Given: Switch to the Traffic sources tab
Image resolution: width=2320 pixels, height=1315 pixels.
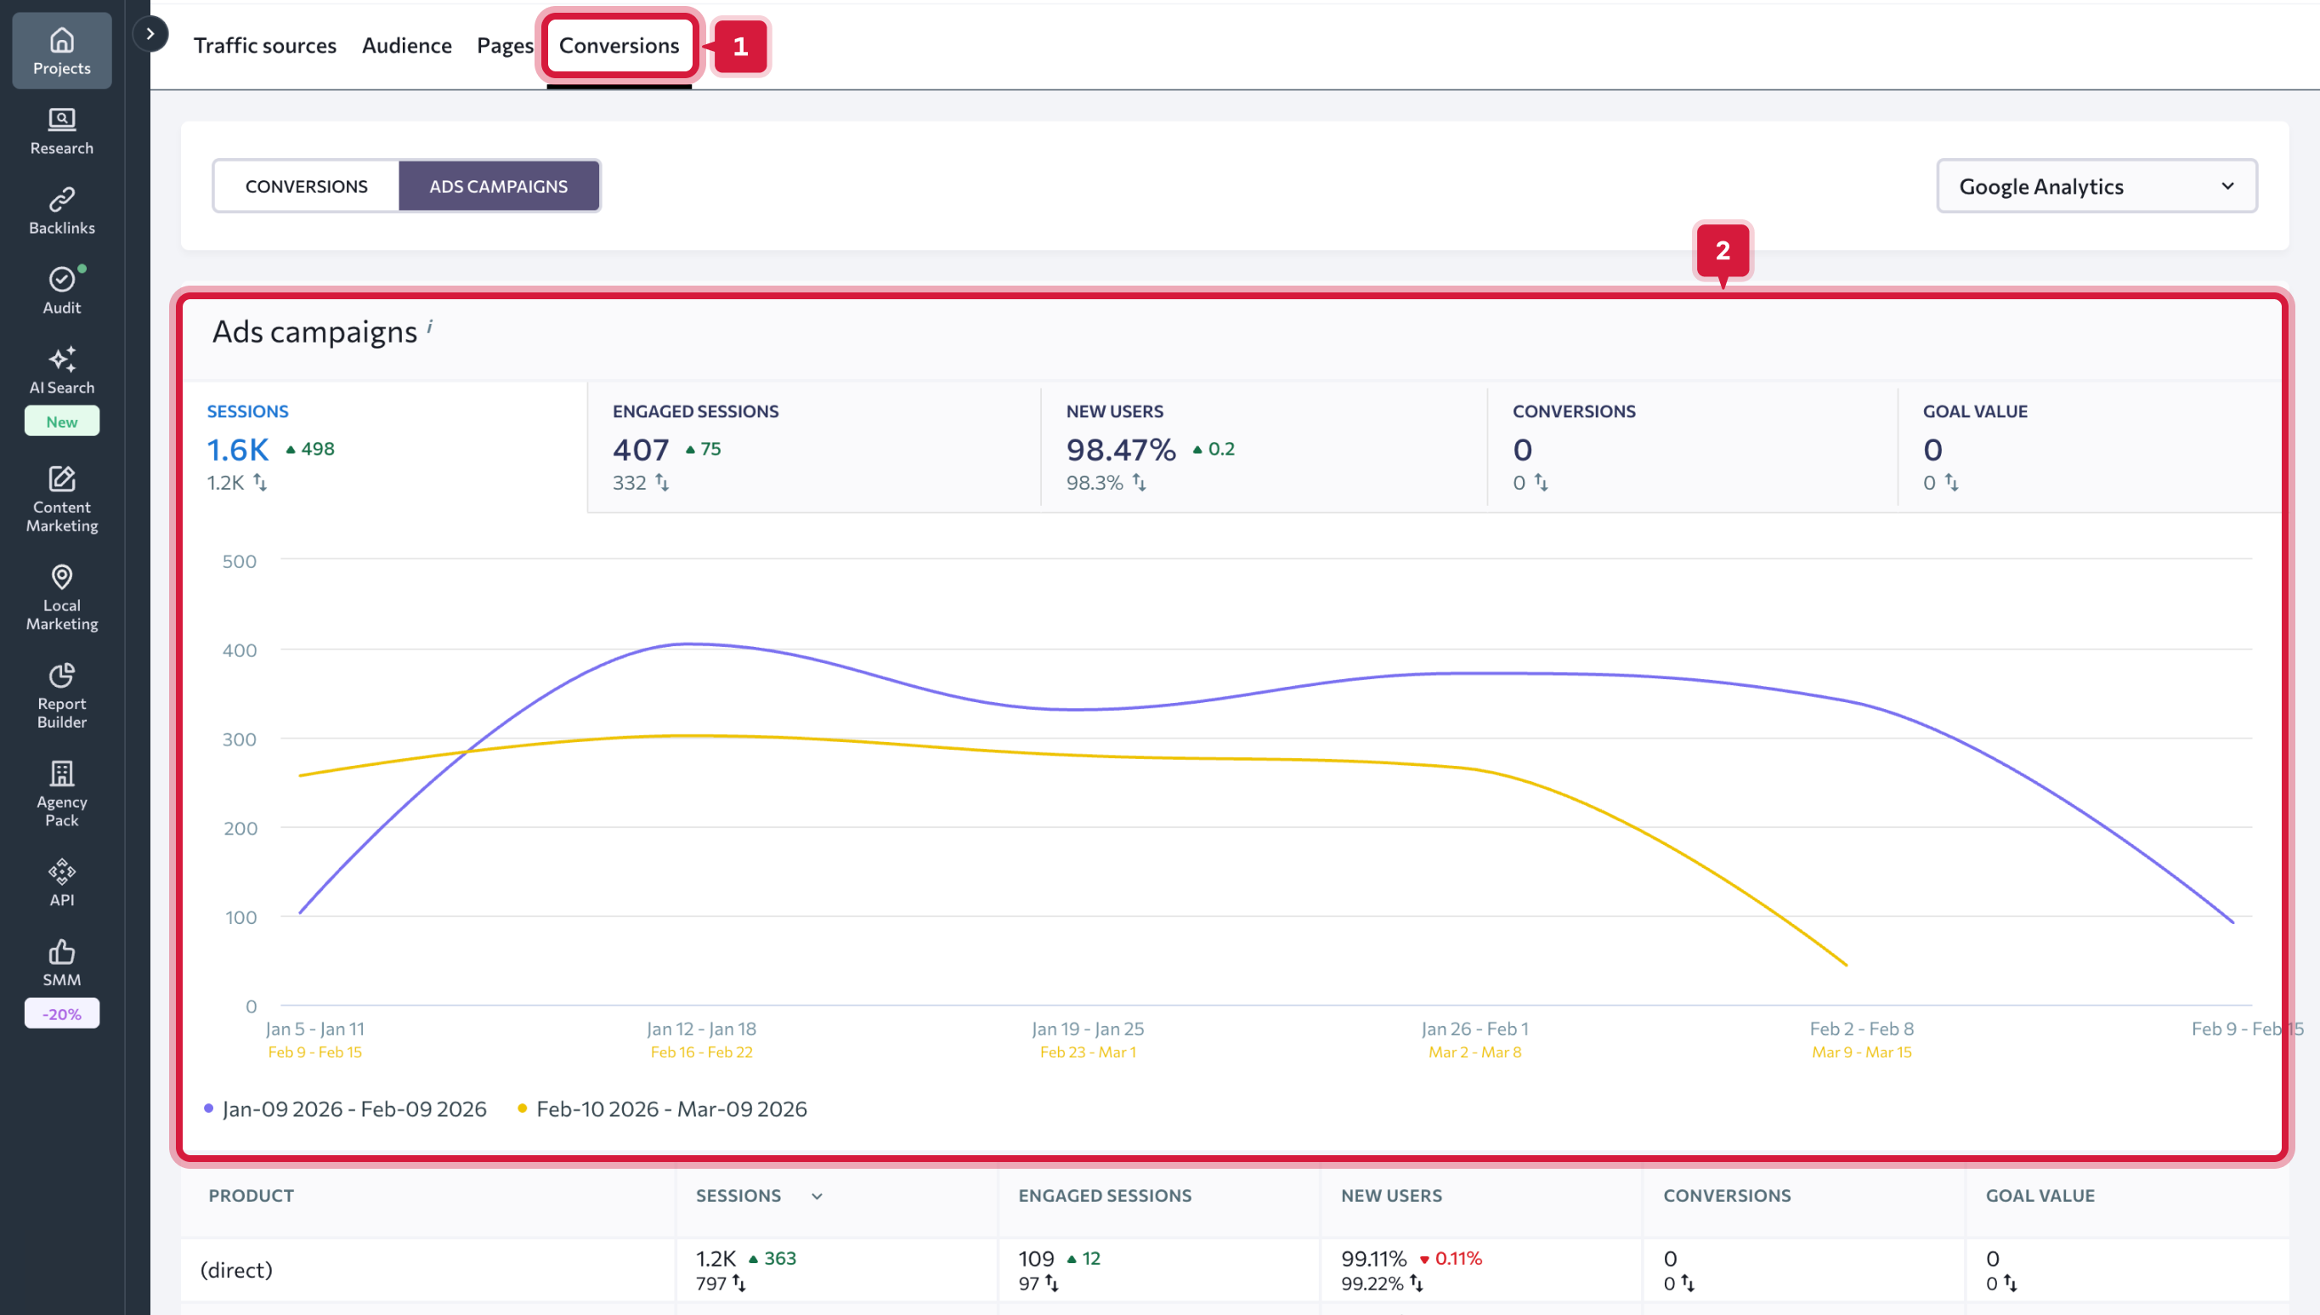Looking at the screenshot, I should point(264,45).
